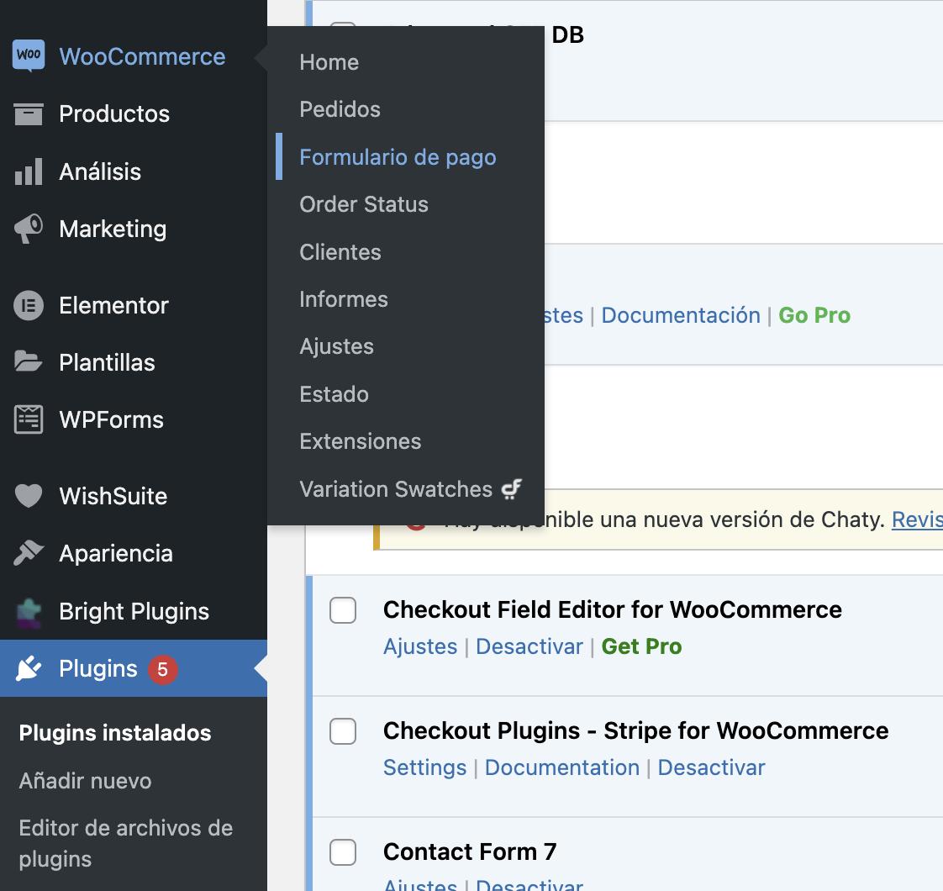This screenshot has height=891, width=943.
Task: Click the WooCommerce logo icon
Action: tap(29, 56)
